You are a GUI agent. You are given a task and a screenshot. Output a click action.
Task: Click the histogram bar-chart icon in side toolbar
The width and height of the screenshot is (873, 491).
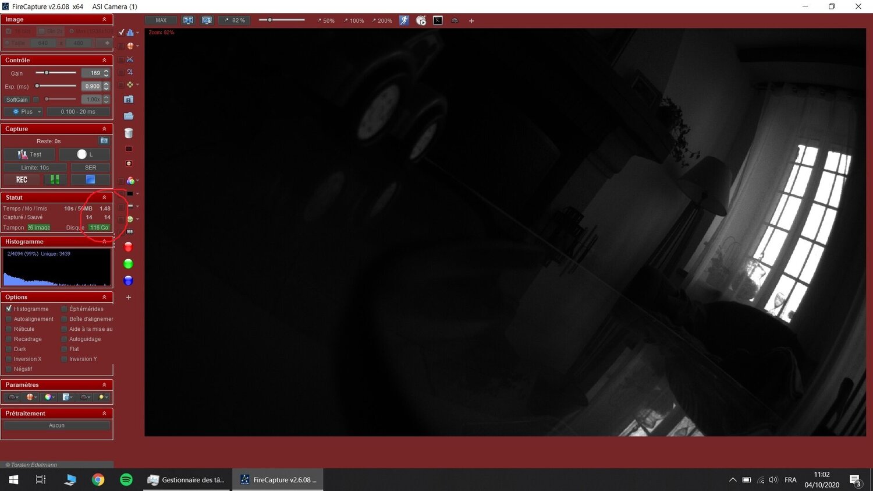click(x=130, y=33)
